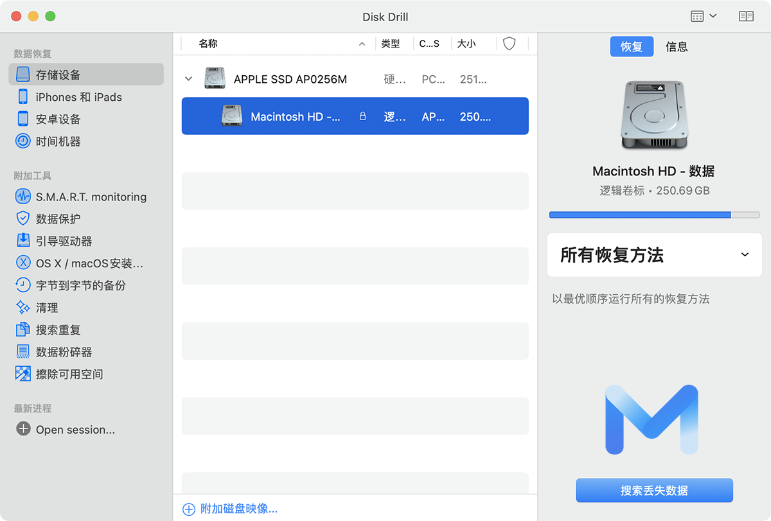Click the shield protection column header
The width and height of the screenshot is (771, 521).
[x=509, y=44]
